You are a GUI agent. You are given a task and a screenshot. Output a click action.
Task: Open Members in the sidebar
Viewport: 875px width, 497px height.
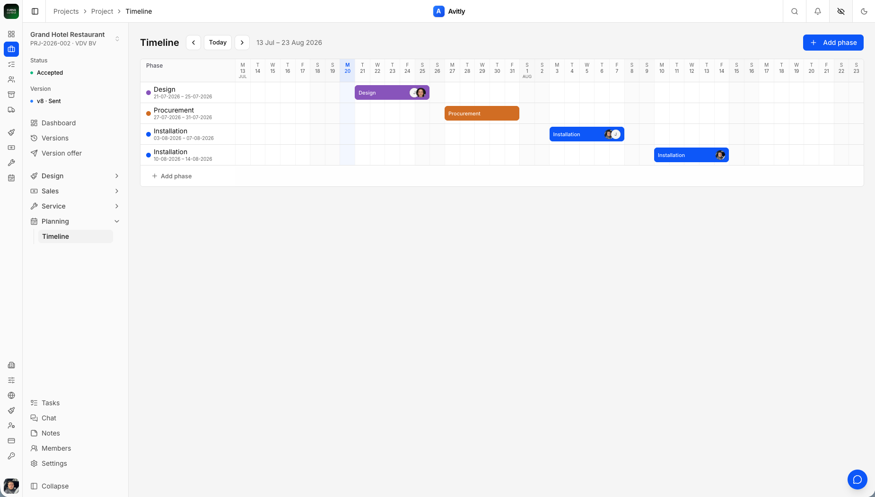[x=75, y=448]
